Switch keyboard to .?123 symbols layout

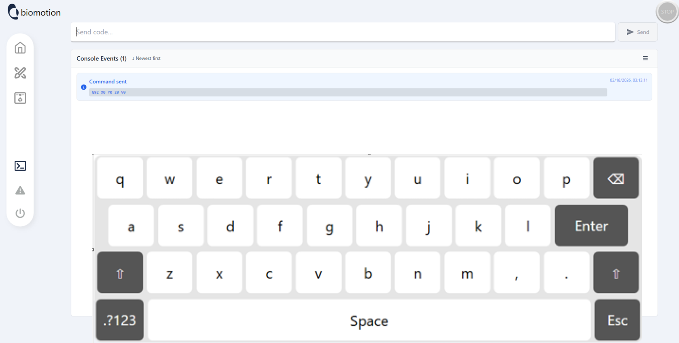pyautogui.click(x=120, y=320)
